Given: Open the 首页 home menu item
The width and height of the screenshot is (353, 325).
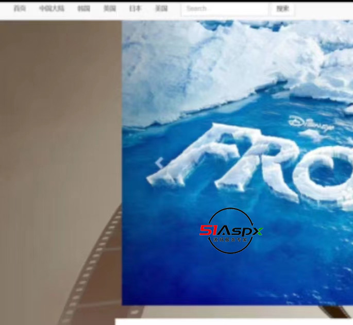Looking at the screenshot, I should point(20,9).
